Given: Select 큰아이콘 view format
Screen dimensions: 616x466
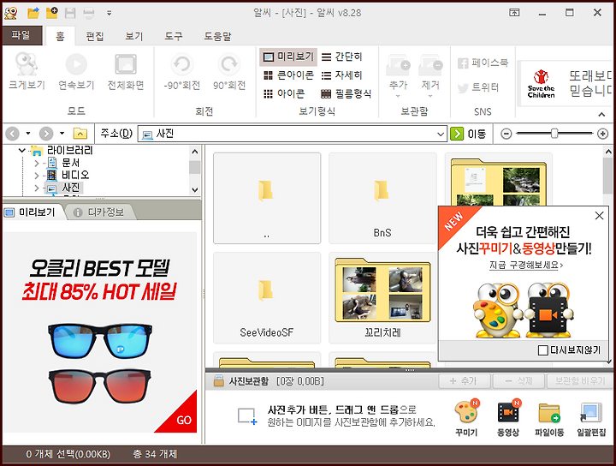Looking at the screenshot, I should (289, 75).
